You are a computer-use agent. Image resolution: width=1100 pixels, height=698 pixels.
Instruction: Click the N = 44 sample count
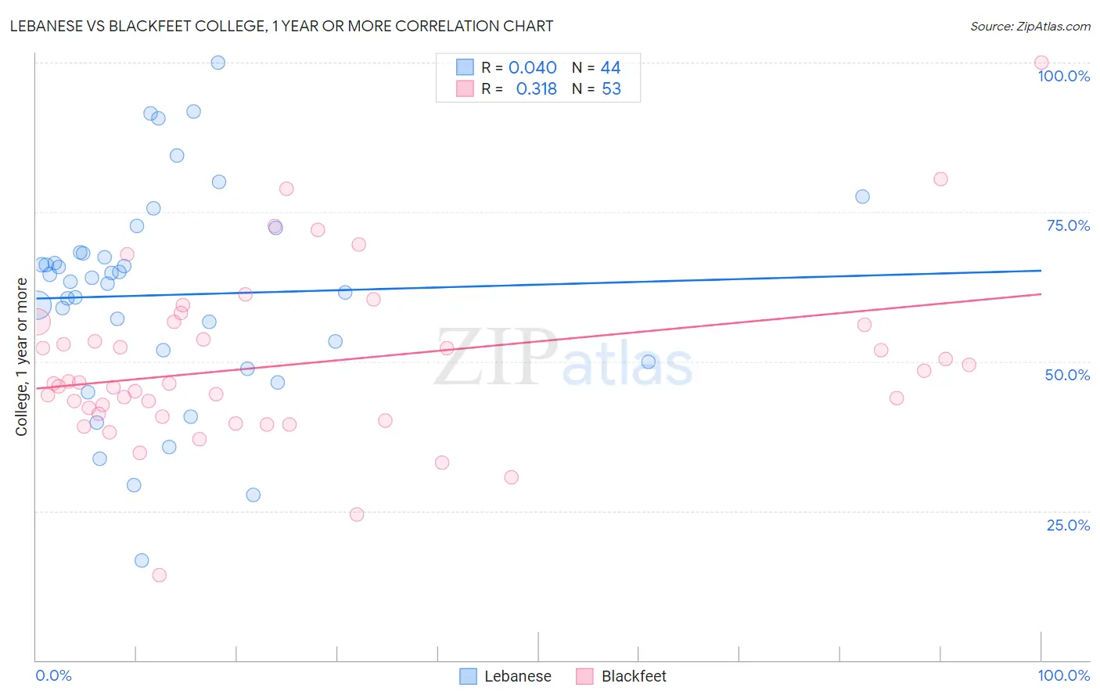tap(596, 67)
